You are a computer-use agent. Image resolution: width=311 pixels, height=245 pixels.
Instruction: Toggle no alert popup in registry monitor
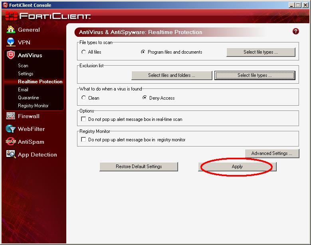tap(83, 140)
